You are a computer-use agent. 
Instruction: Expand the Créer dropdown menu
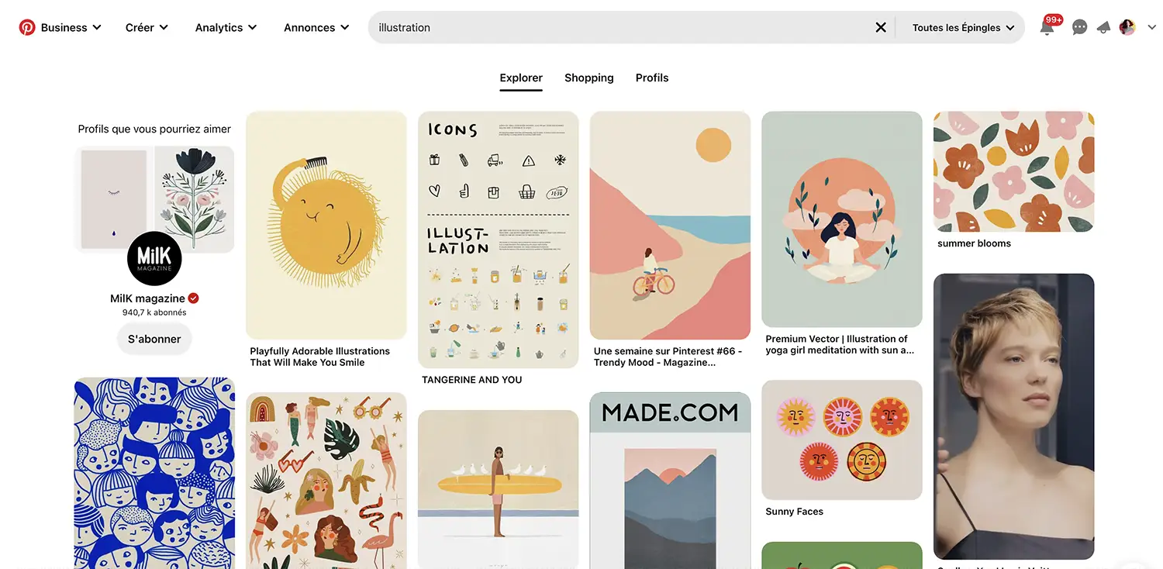click(147, 27)
